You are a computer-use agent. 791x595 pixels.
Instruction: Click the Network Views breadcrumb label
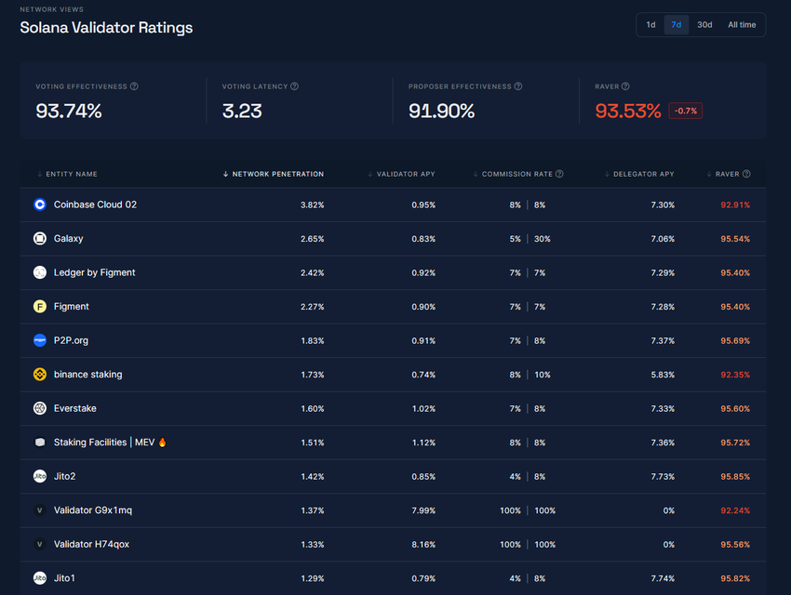[52, 9]
